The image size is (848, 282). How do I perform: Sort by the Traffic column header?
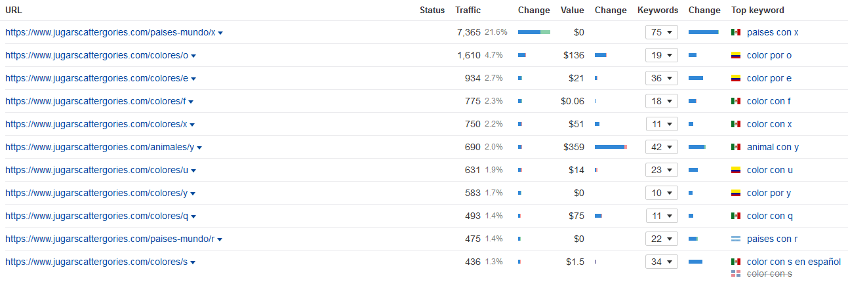[468, 10]
